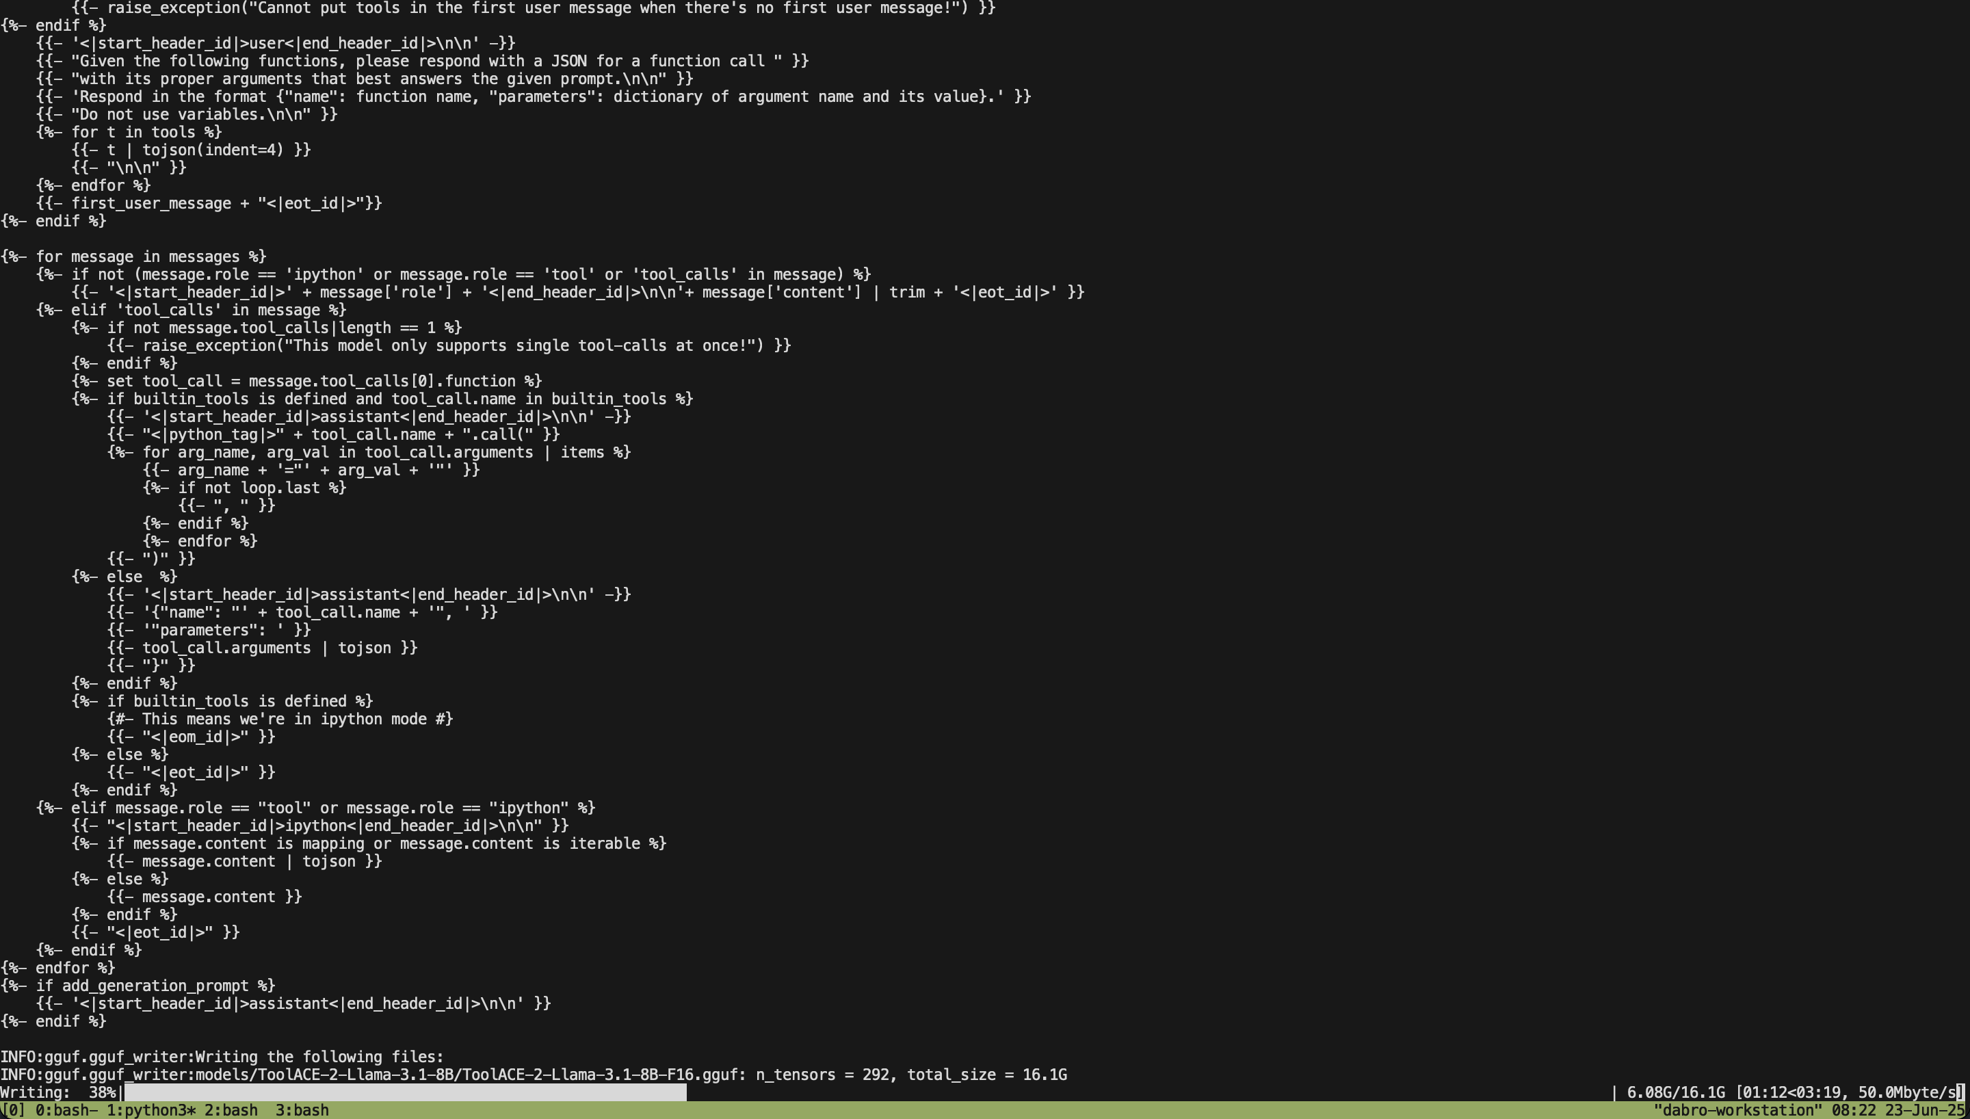Click the dabro-workstation hostname in status bar
The height and width of the screenshot is (1119, 1970).
pos(1738,1111)
